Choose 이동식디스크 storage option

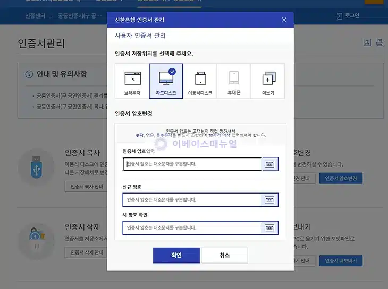coord(200,81)
